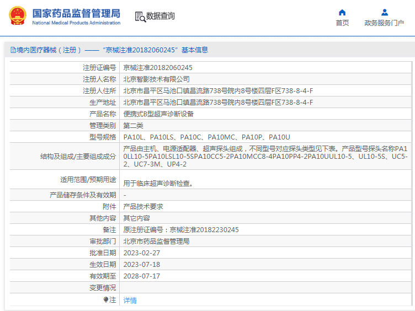Open the 数据查询 search document icon
415x311 pixels.
point(140,17)
